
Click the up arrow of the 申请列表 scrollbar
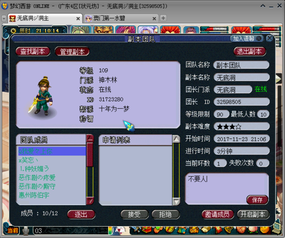(x=176, y=139)
